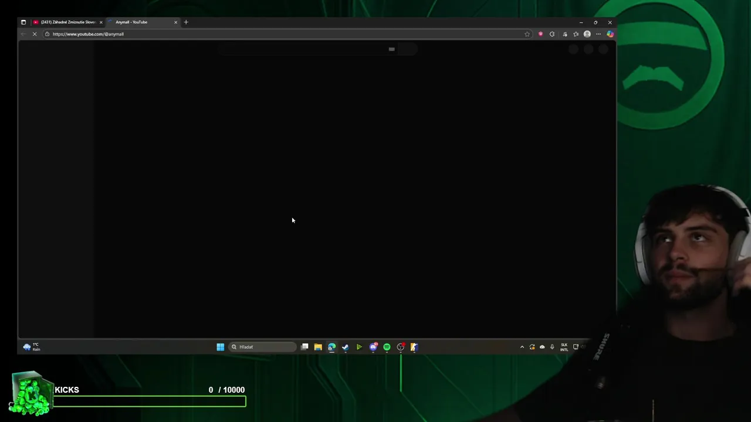
Task: Open the green play-arrow app in taskbar
Action: (359, 347)
